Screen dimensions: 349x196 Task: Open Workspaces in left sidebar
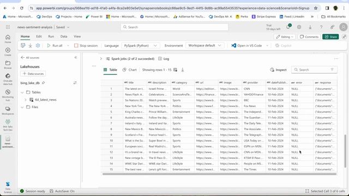point(8,111)
